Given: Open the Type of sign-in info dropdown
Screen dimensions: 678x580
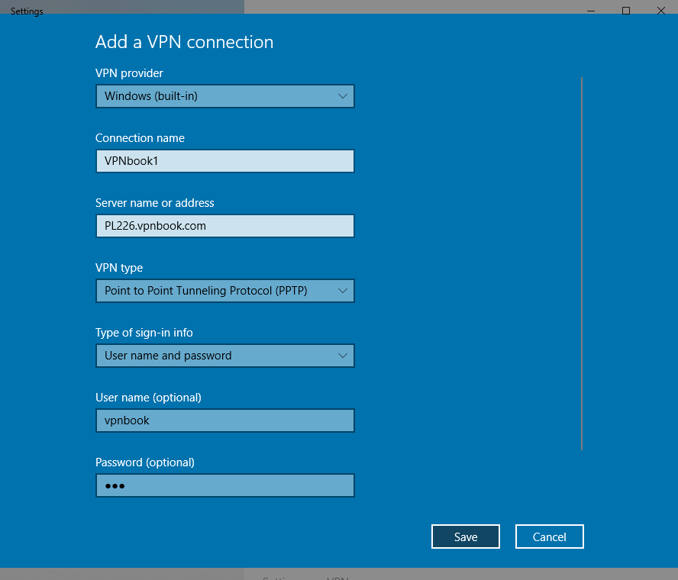Looking at the screenshot, I should tap(224, 356).
